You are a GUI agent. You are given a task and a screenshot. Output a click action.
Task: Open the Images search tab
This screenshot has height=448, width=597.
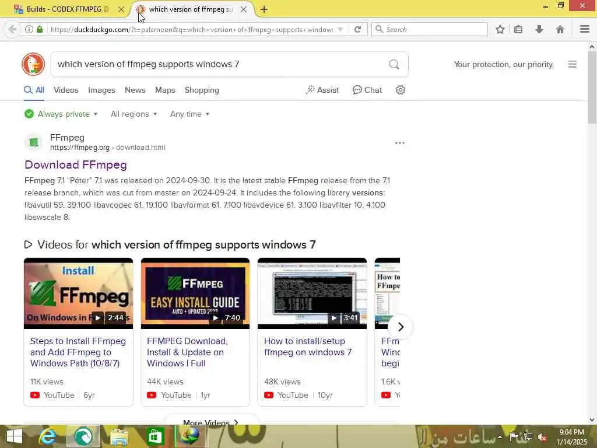[101, 90]
